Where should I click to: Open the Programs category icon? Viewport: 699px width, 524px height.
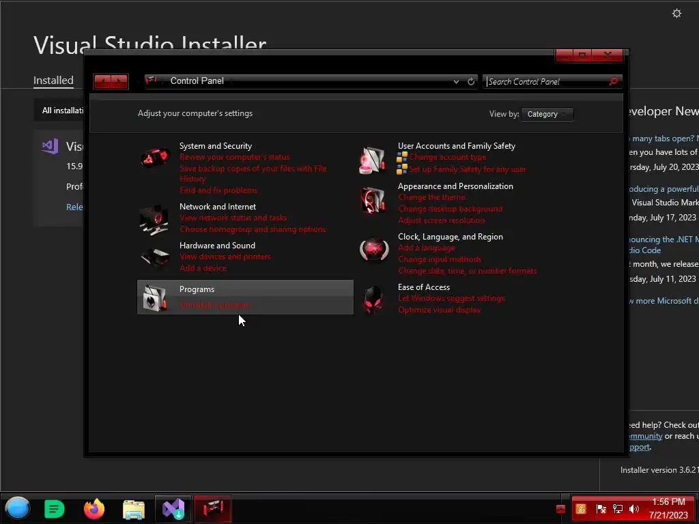pos(154,297)
